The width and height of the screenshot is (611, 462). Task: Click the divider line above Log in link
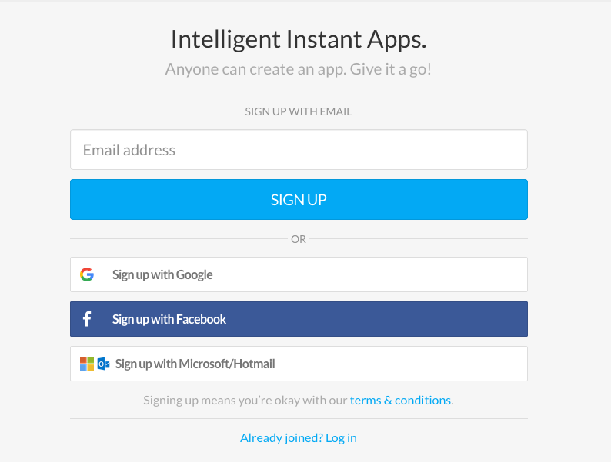point(299,419)
